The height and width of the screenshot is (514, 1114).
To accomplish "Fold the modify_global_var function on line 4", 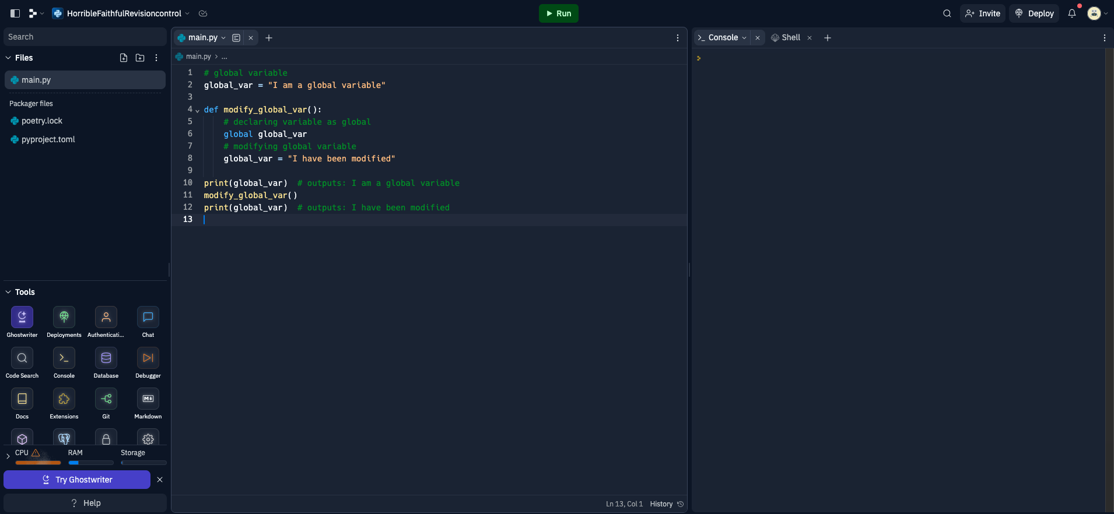I will [197, 110].
